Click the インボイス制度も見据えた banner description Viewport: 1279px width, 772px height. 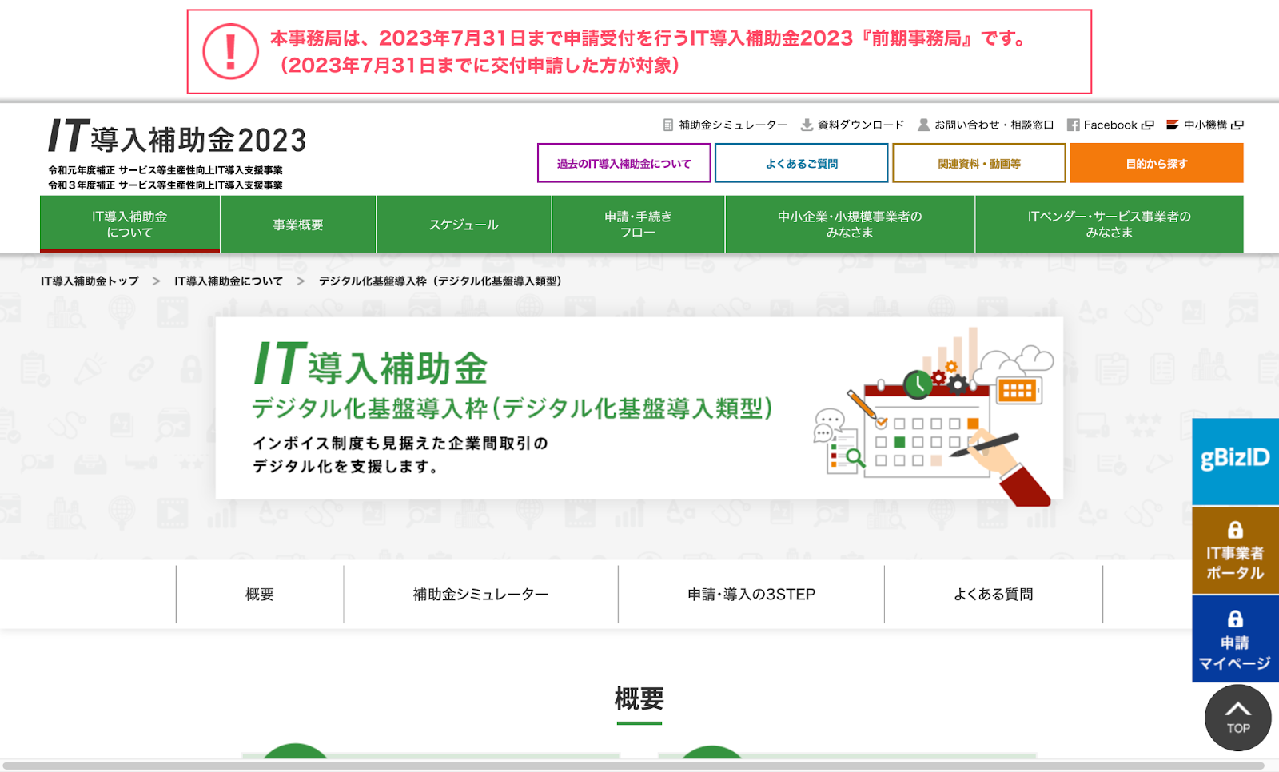pos(400,455)
